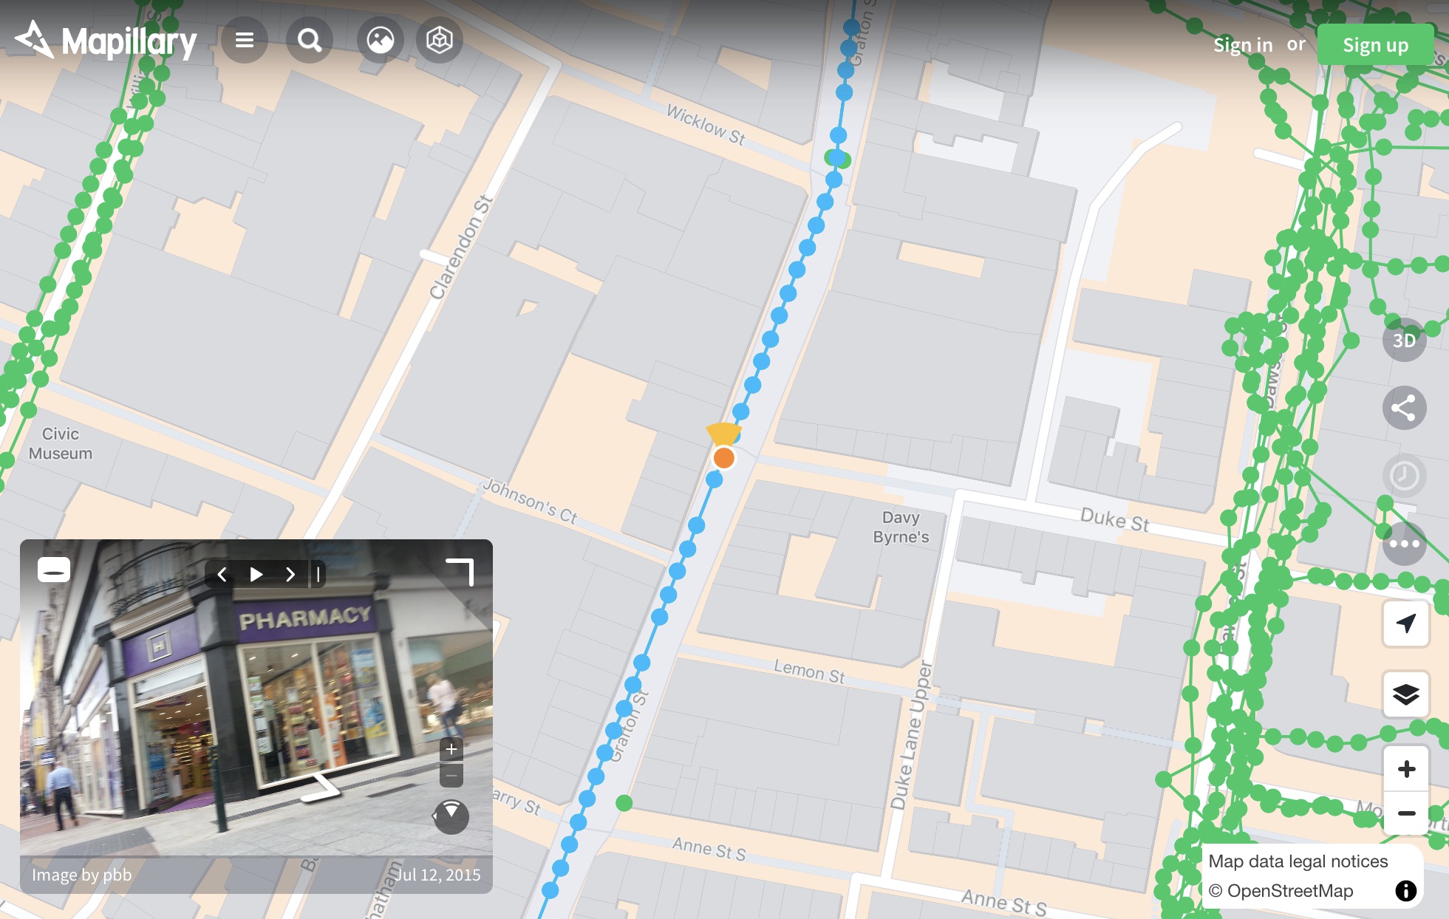The image size is (1449, 919).
Task: Open the time filter clock icon
Action: pos(1404,476)
